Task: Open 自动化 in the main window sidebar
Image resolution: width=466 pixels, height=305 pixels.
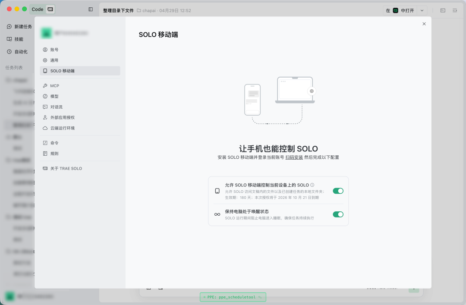Action: pyautogui.click(x=17, y=52)
